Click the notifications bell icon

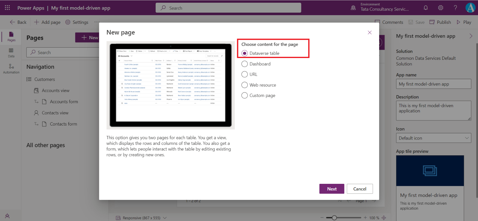click(x=426, y=8)
